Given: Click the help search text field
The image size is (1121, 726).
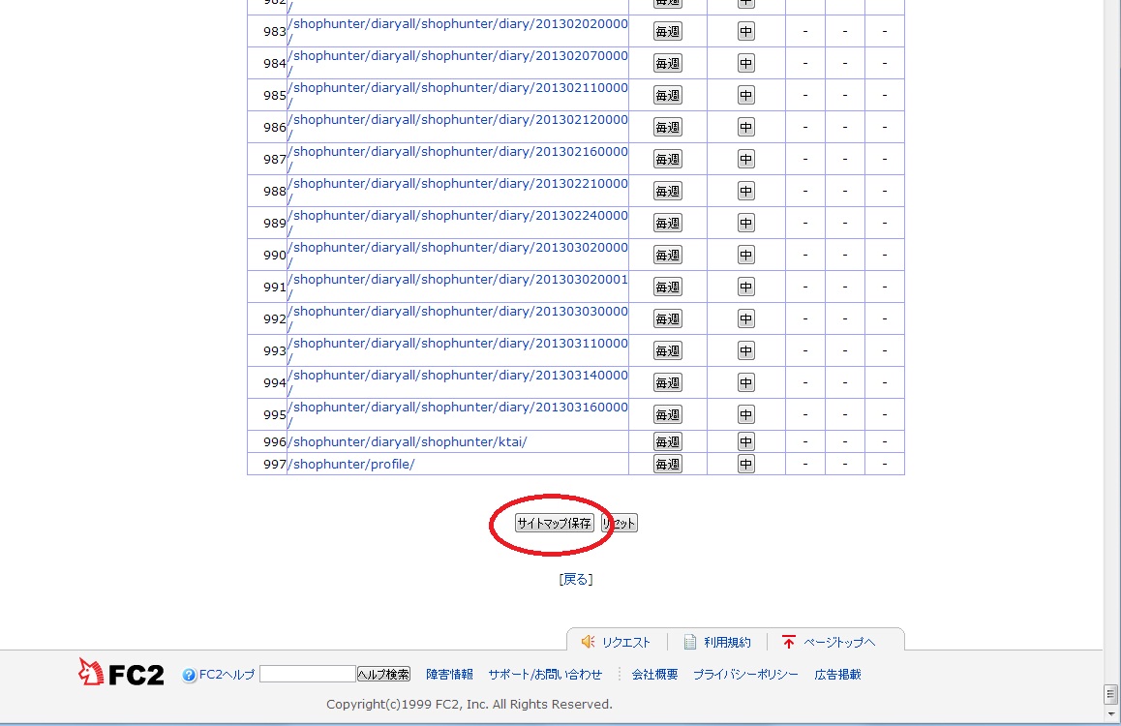Looking at the screenshot, I should (307, 674).
